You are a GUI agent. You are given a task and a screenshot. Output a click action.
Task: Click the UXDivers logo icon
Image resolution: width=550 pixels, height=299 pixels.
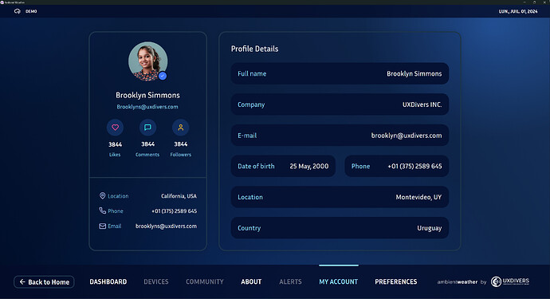tap(496, 281)
